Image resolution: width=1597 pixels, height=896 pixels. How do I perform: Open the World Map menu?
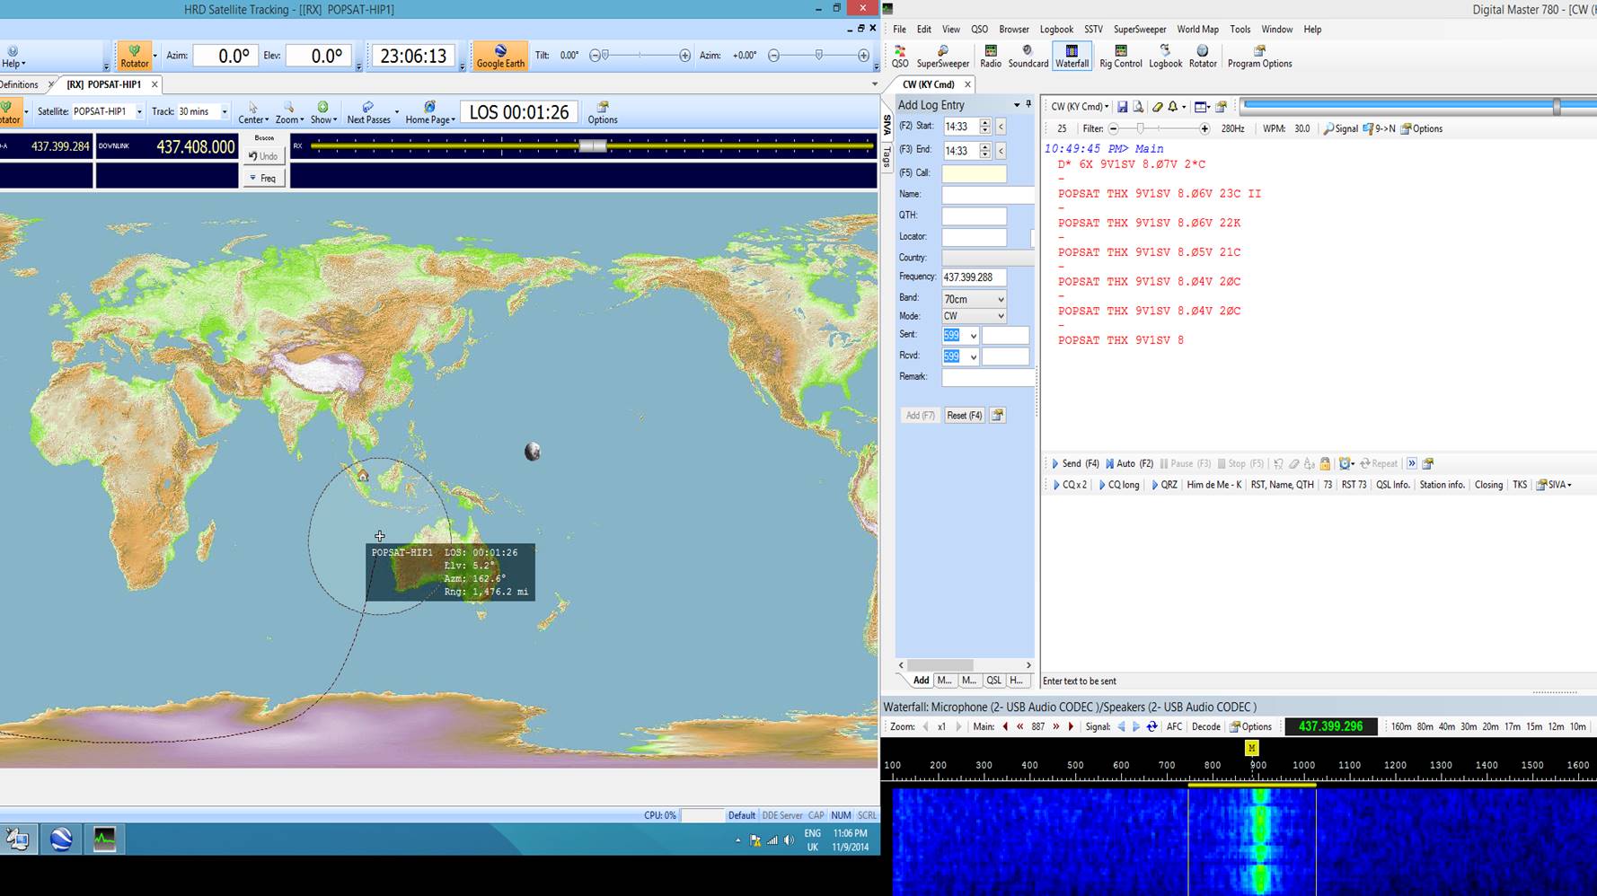pyautogui.click(x=1197, y=30)
